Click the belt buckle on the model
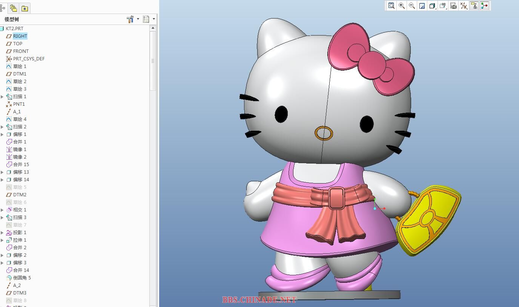 click(336, 198)
